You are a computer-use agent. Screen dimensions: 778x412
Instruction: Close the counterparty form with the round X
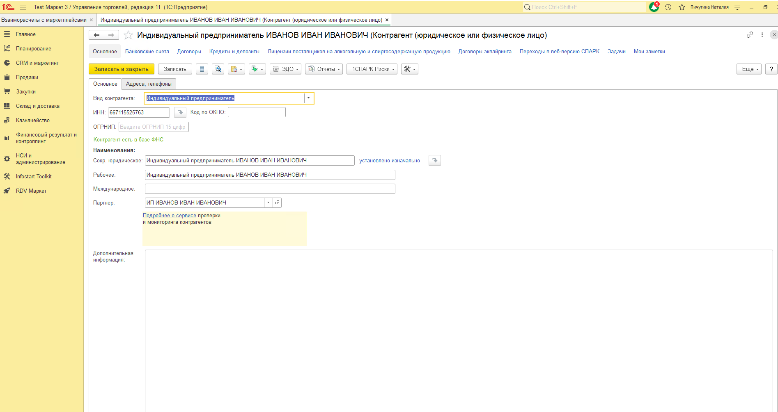tap(774, 35)
